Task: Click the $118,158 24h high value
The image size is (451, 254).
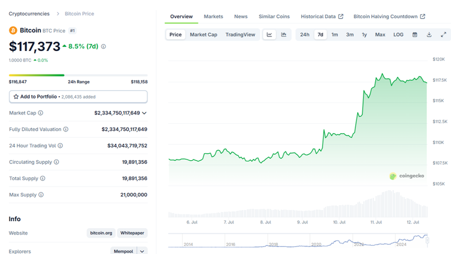Action: pos(139,82)
